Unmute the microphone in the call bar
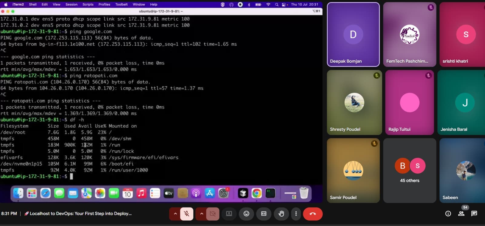 click(x=187, y=214)
